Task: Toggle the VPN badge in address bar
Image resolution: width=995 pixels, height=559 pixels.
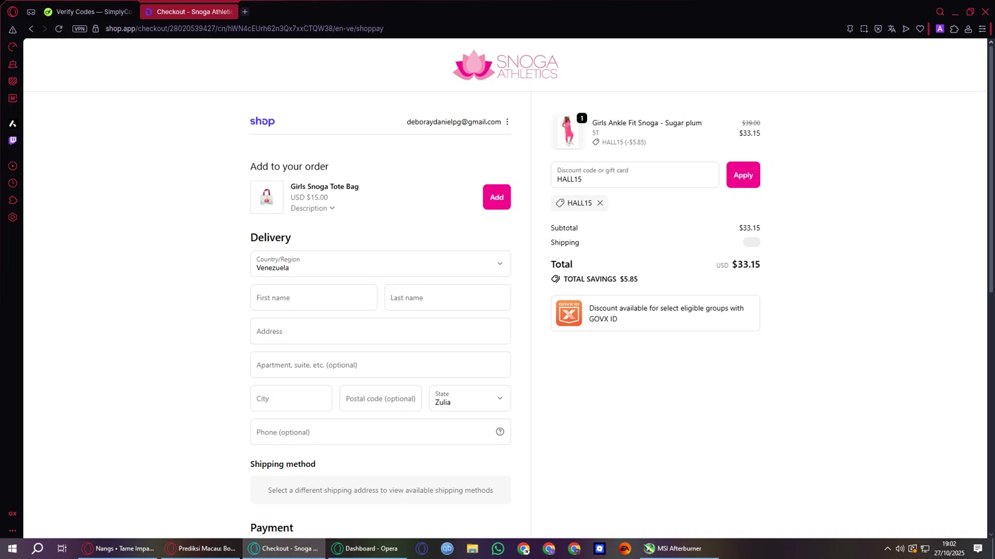Action: coord(80,28)
